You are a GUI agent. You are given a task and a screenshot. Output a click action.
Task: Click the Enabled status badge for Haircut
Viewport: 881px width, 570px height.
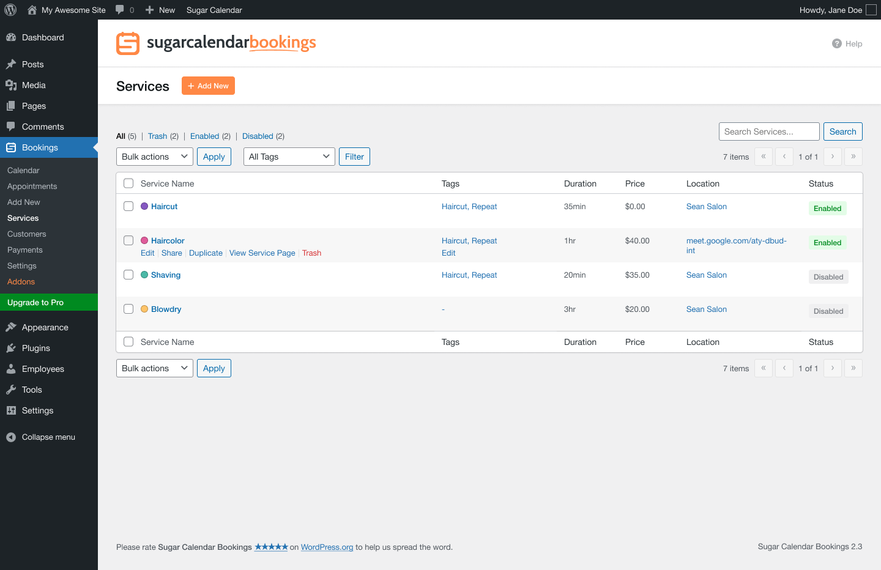click(x=828, y=209)
